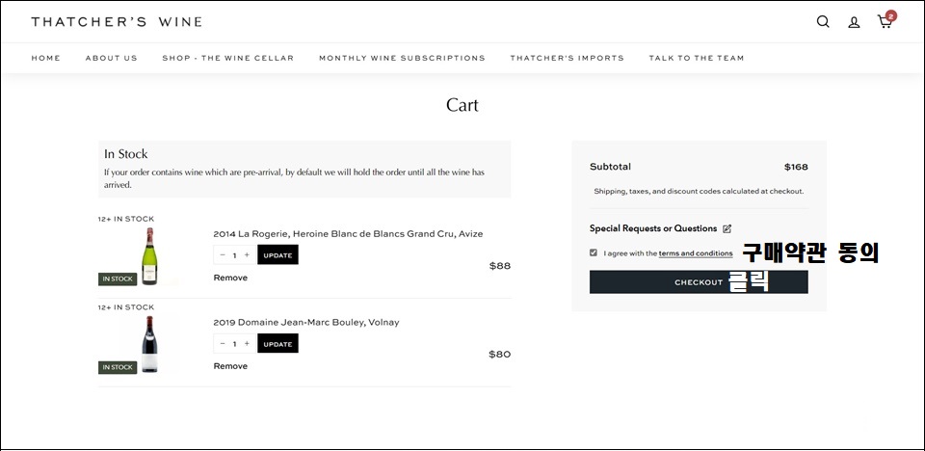Click the Thatcher's Wine logo
Screen dimensions: 925x451
(x=117, y=22)
